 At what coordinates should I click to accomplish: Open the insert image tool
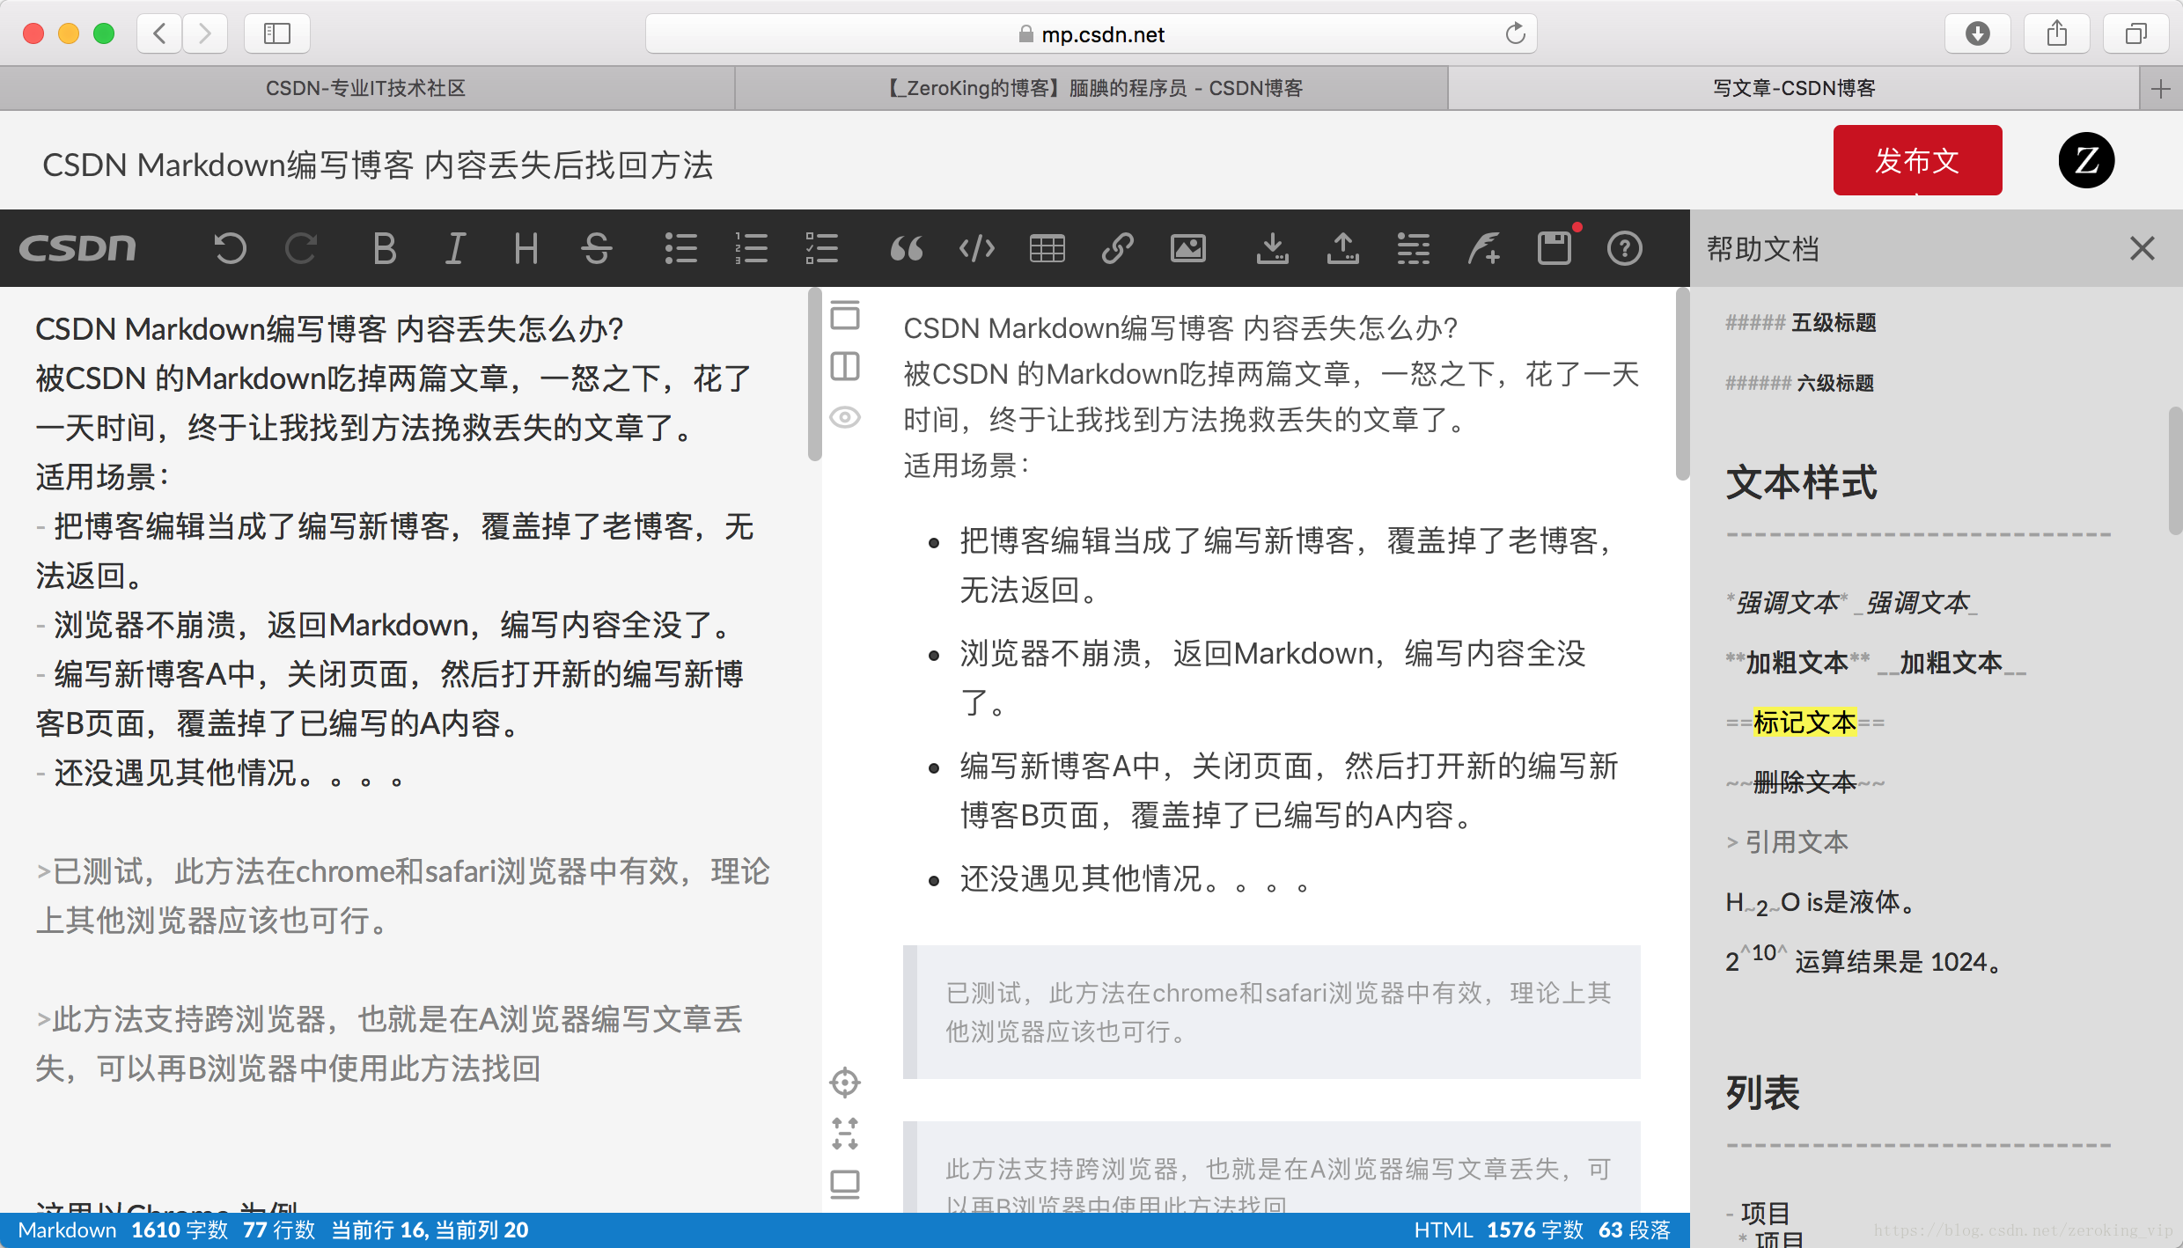pos(1187,248)
